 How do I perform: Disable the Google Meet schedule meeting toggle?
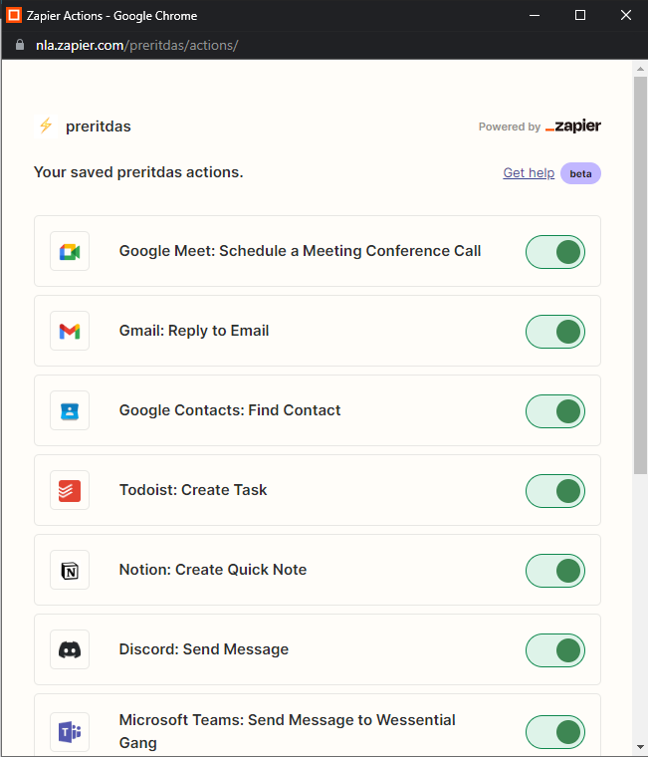pyautogui.click(x=555, y=252)
